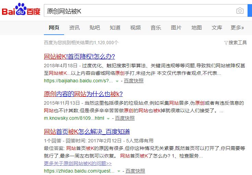Switch to the 视频 tab
This screenshot has width=252, height=175.
pos(135,28)
